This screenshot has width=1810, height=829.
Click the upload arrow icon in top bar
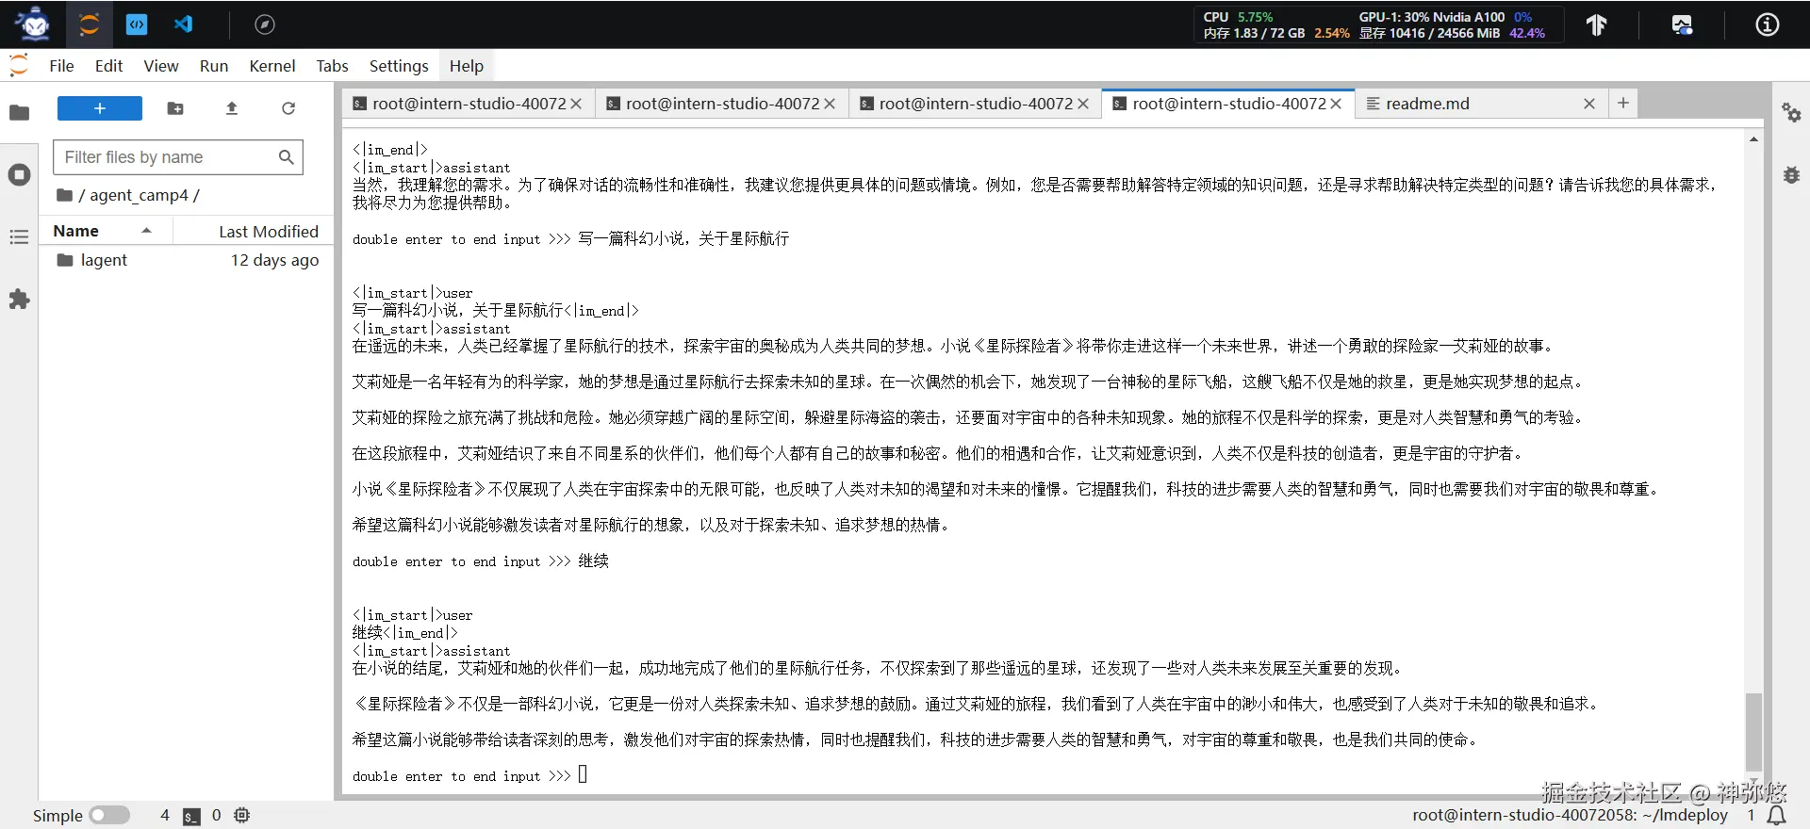point(1596,25)
